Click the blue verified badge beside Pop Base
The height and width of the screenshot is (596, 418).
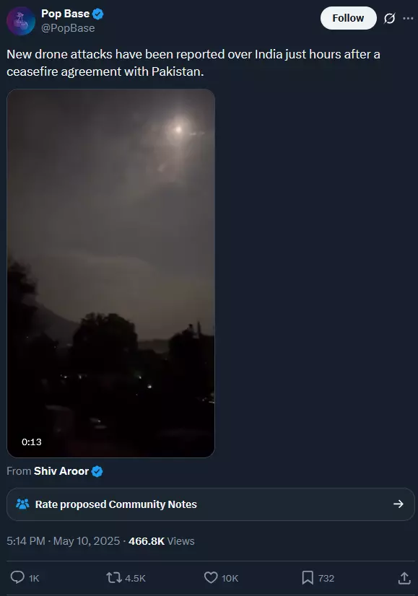tap(98, 14)
